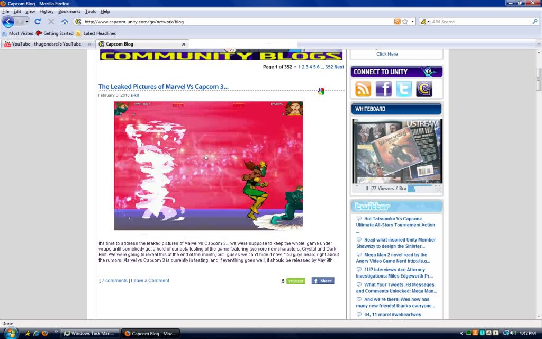
Task: Open the Facebook icon under Connect to Unity
Action: tap(383, 88)
